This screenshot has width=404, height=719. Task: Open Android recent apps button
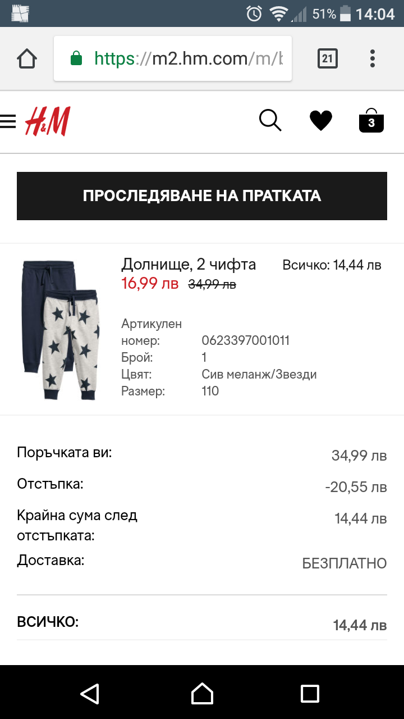(310, 693)
